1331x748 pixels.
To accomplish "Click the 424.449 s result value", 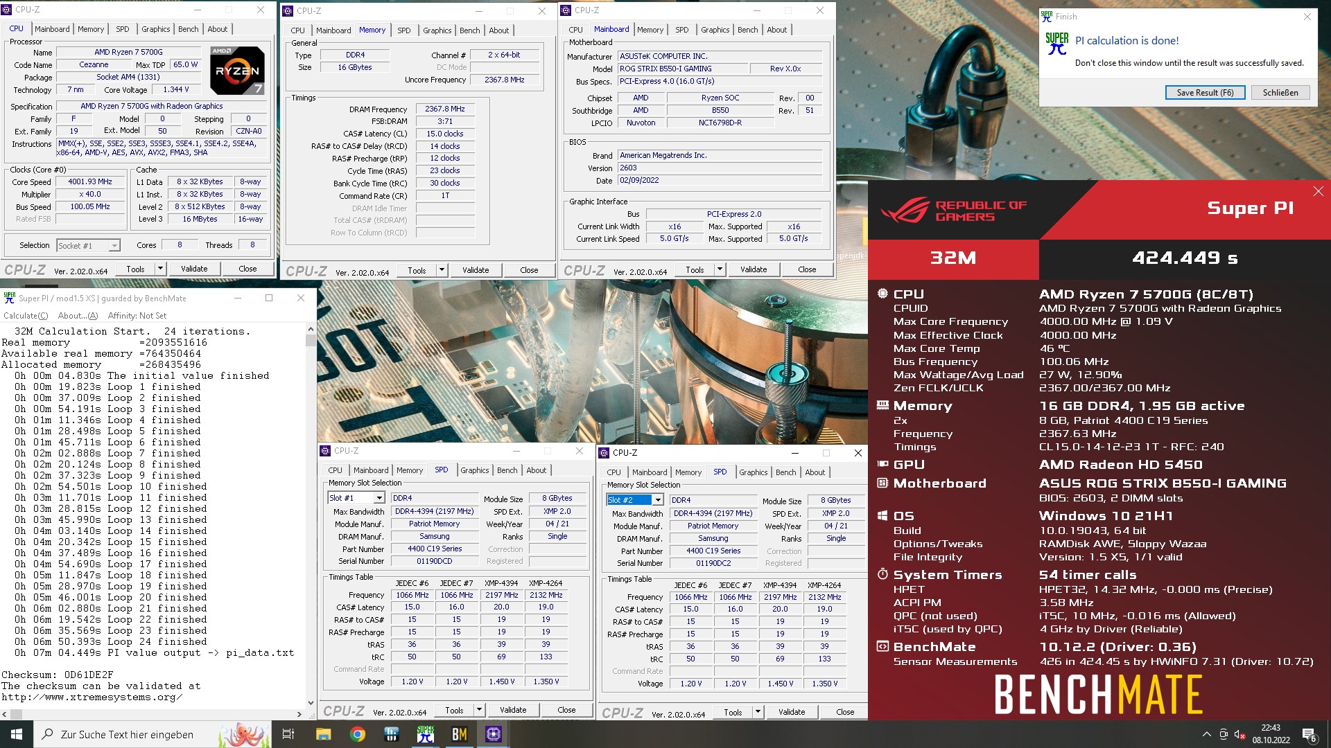I will pos(1185,258).
